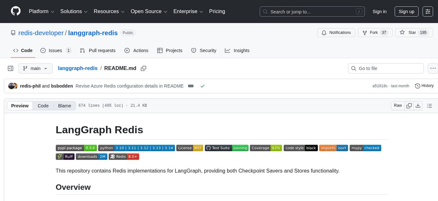The image size is (438, 201).
Task: Open the Issues tab
Action: 55,50
